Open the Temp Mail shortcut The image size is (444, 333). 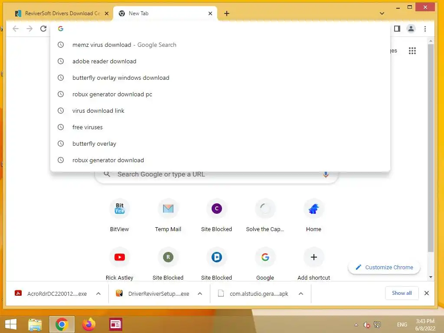(x=168, y=215)
